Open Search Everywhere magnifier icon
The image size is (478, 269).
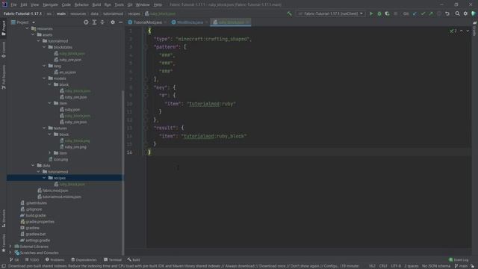point(457,13)
